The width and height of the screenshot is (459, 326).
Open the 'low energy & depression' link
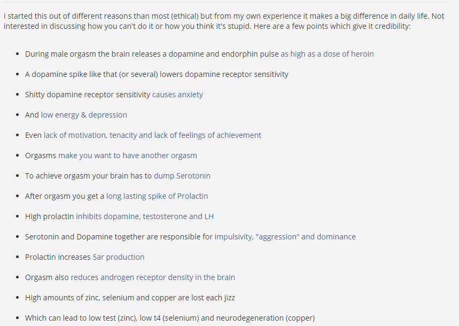tap(84, 115)
